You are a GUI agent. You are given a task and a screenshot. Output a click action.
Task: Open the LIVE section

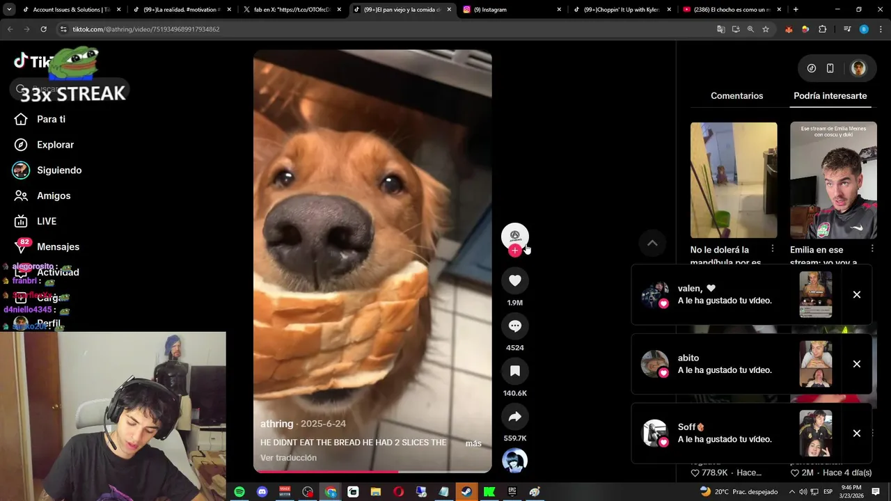(36, 221)
